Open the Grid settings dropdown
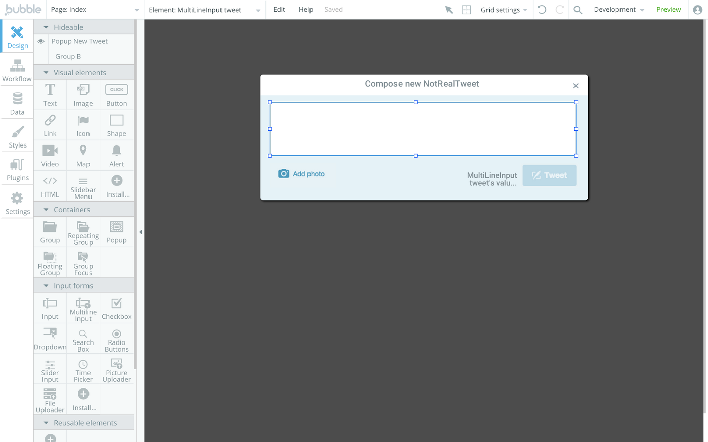This screenshot has height=442, width=708. [x=503, y=9]
